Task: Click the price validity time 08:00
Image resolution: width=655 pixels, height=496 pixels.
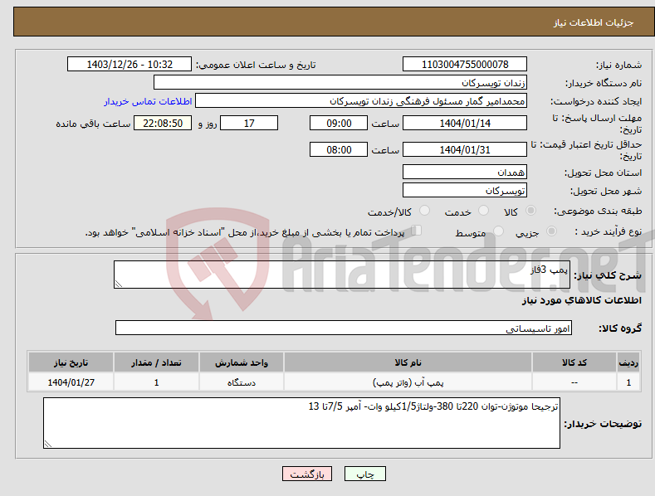Action: pos(339,149)
